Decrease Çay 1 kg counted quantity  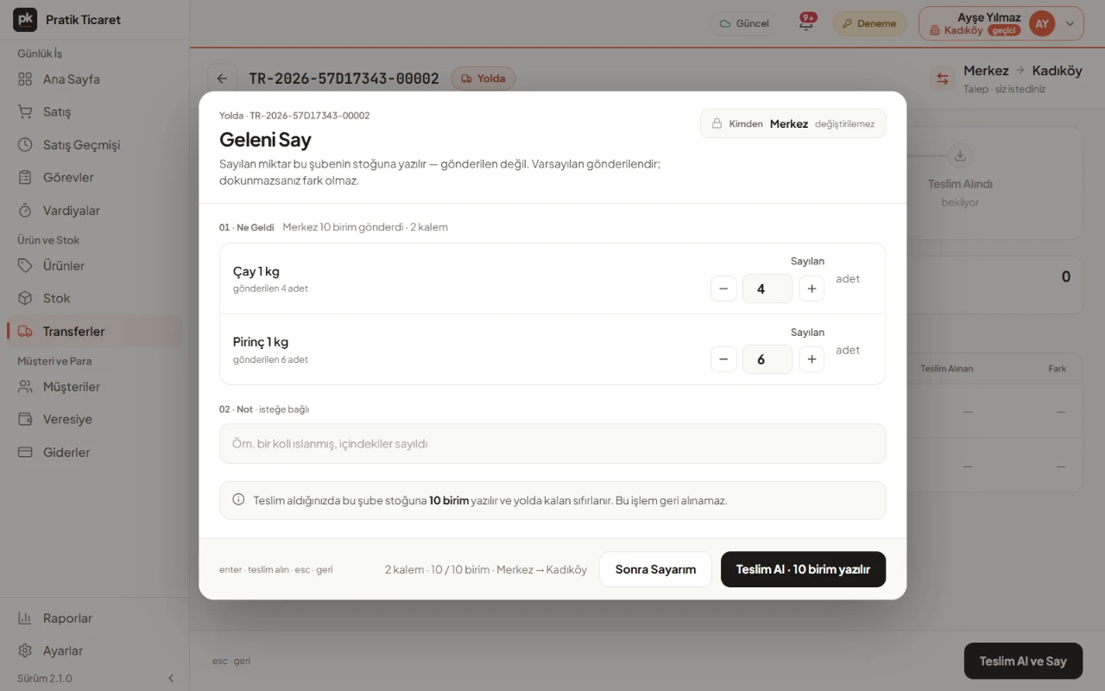(723, 288)
